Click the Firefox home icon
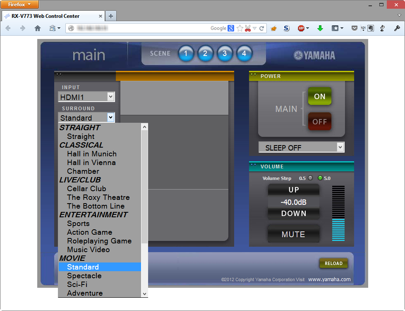The width and height of the screenshot is (405, 311). tap(38, 28)
